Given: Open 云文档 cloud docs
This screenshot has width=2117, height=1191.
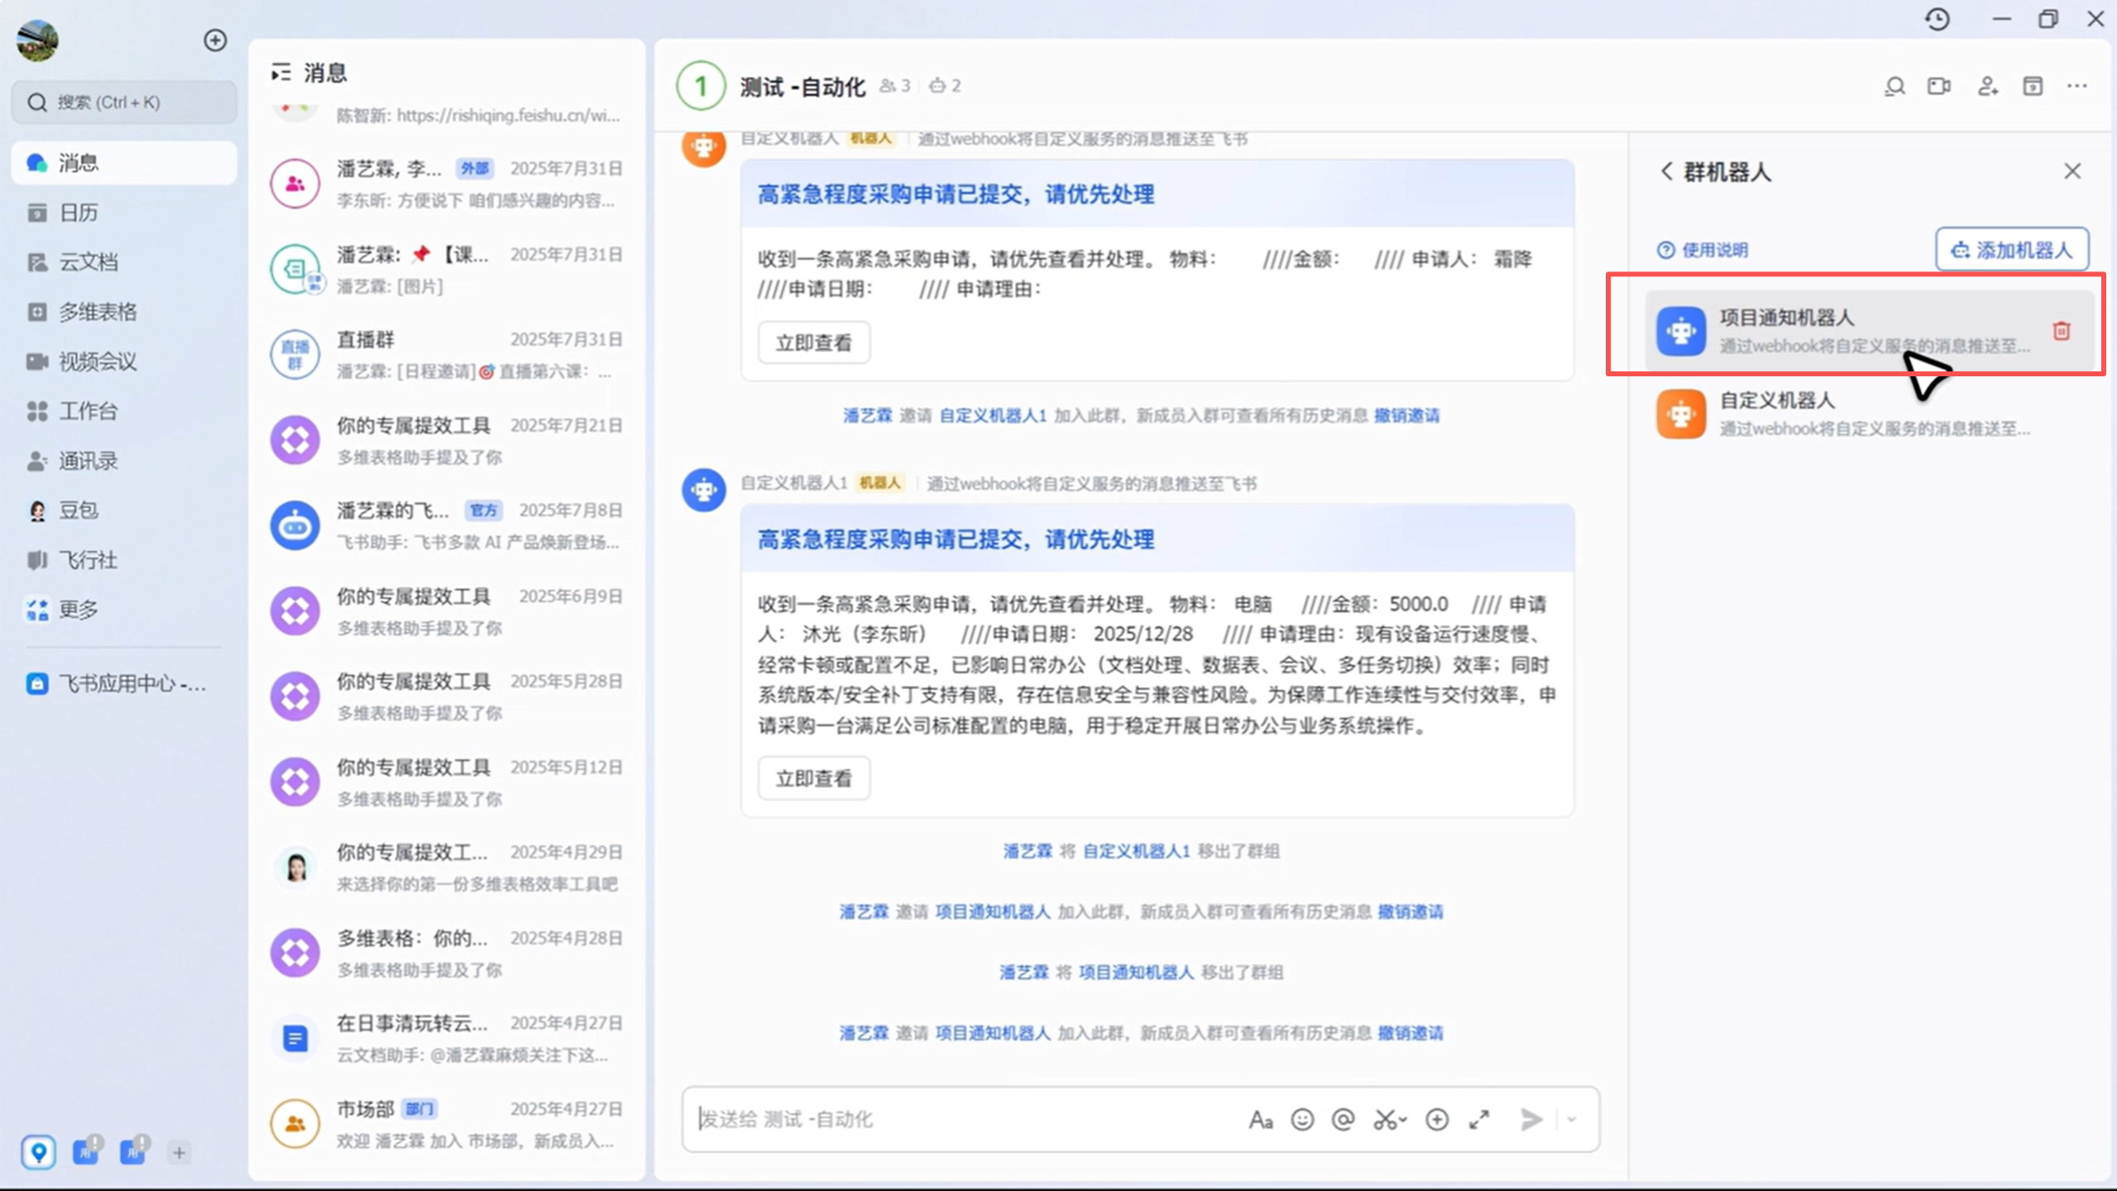Looking at the screenshot, I should (124, 262).
